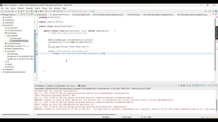Maximize the Console view
Viewport: 218px width, 122px height.
[x=216, y=85]
